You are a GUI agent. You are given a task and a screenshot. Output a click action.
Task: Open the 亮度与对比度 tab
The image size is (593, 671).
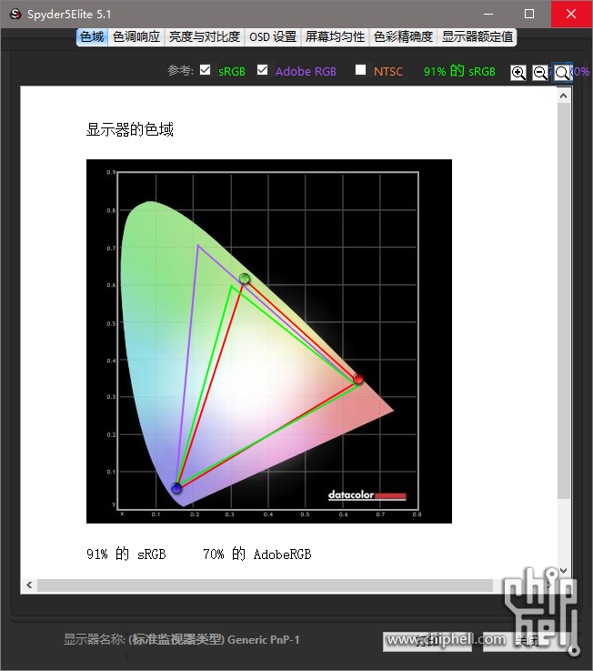point(205,36)
